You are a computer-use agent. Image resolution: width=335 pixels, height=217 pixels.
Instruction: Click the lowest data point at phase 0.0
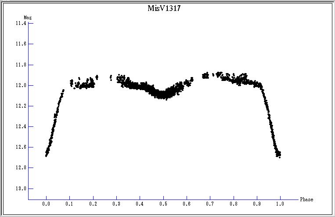click(x=46, y=155)
